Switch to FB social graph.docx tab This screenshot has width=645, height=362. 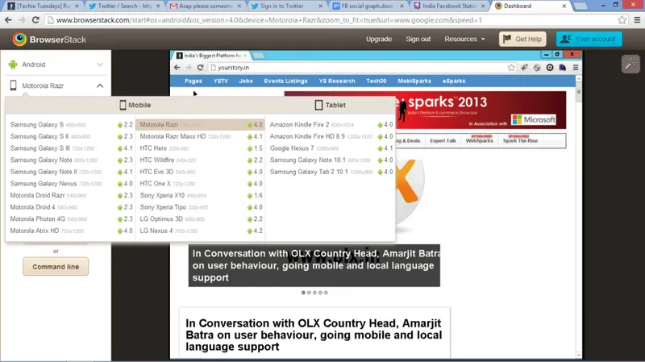(x=368, y=6)
